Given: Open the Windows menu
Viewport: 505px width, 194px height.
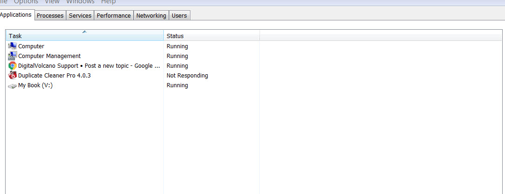Looking at the screenshot, I should [x=80, y=2].
